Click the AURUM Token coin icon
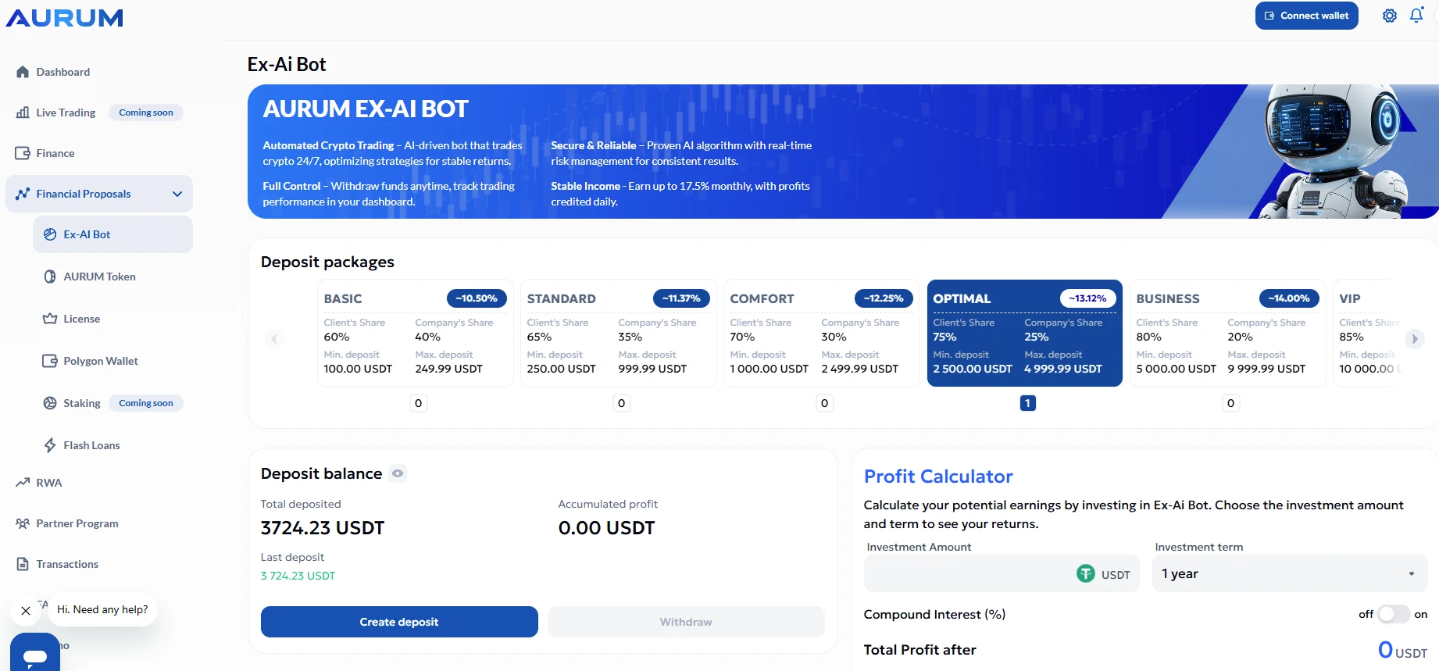1439x671 pixels. [x=50, y=277]
